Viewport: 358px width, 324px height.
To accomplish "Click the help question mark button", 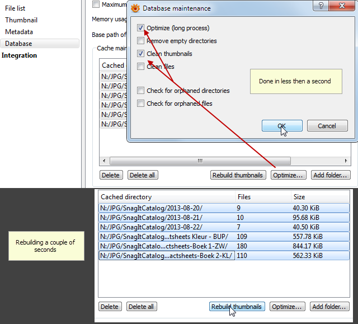I will coord(321,6).
